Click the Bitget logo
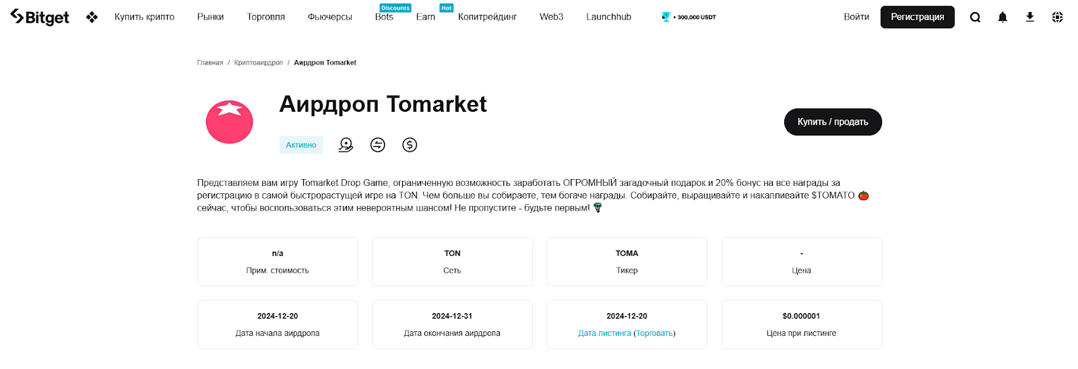Screen dimensions: 1078x369 [x=40, y=18]
